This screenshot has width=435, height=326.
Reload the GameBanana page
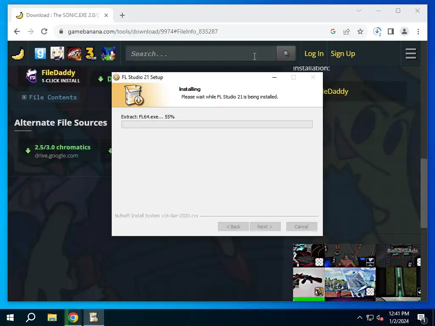(x=44, y=31)
